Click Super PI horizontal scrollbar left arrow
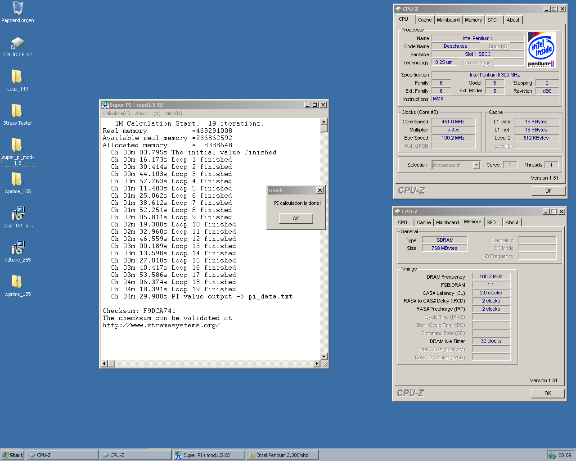Image resolution: width=576 pixels, height=461 pixels. (104, 363)
